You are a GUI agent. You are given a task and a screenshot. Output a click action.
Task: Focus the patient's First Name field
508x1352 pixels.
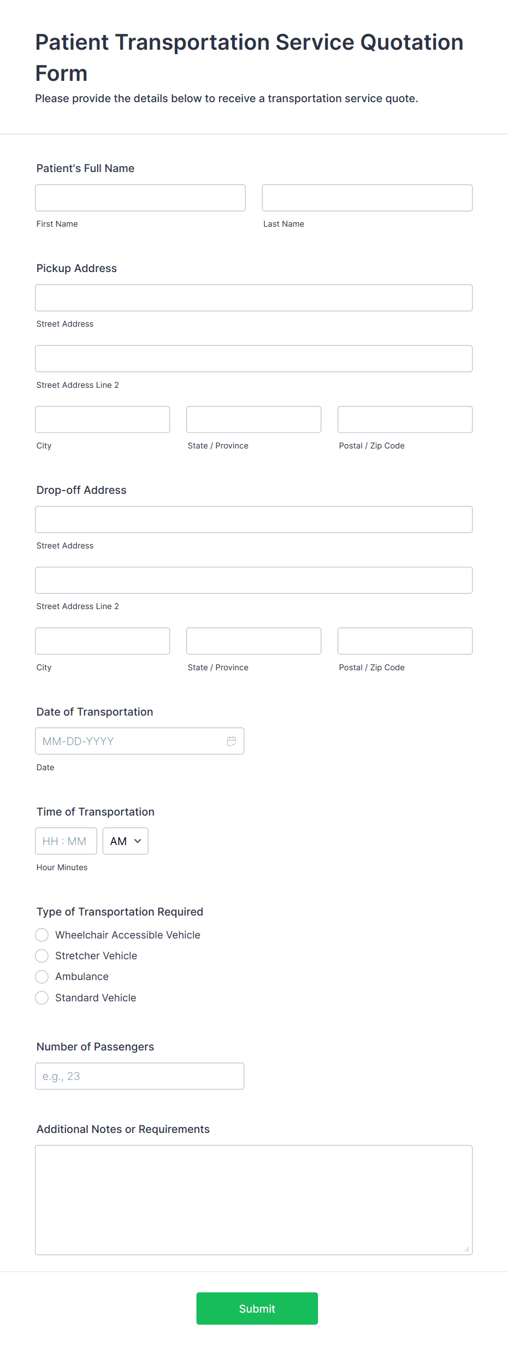pyautogui.click(x=140, y=198)
